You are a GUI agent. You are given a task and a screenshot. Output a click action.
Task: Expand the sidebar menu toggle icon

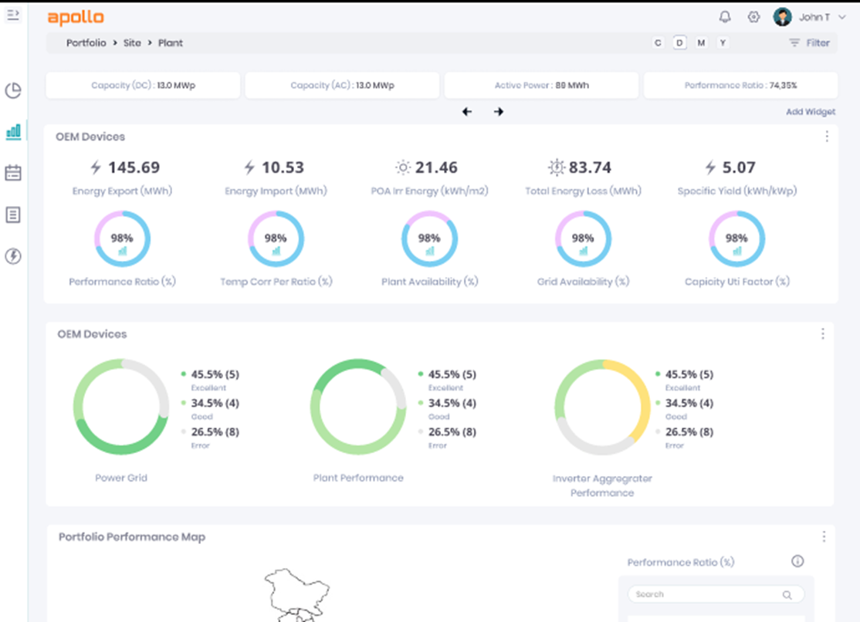click(12, 15)
